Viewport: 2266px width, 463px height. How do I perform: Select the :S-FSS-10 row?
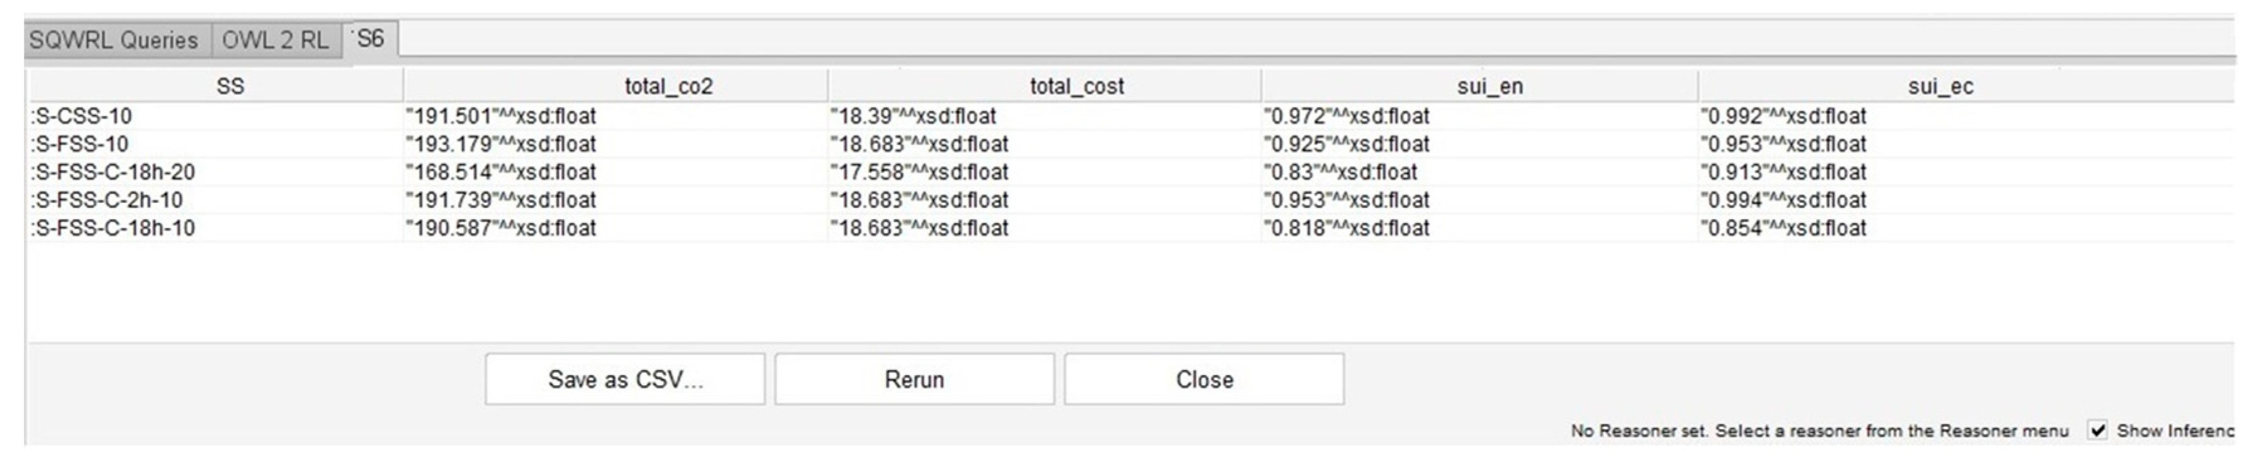click(80, 144)
